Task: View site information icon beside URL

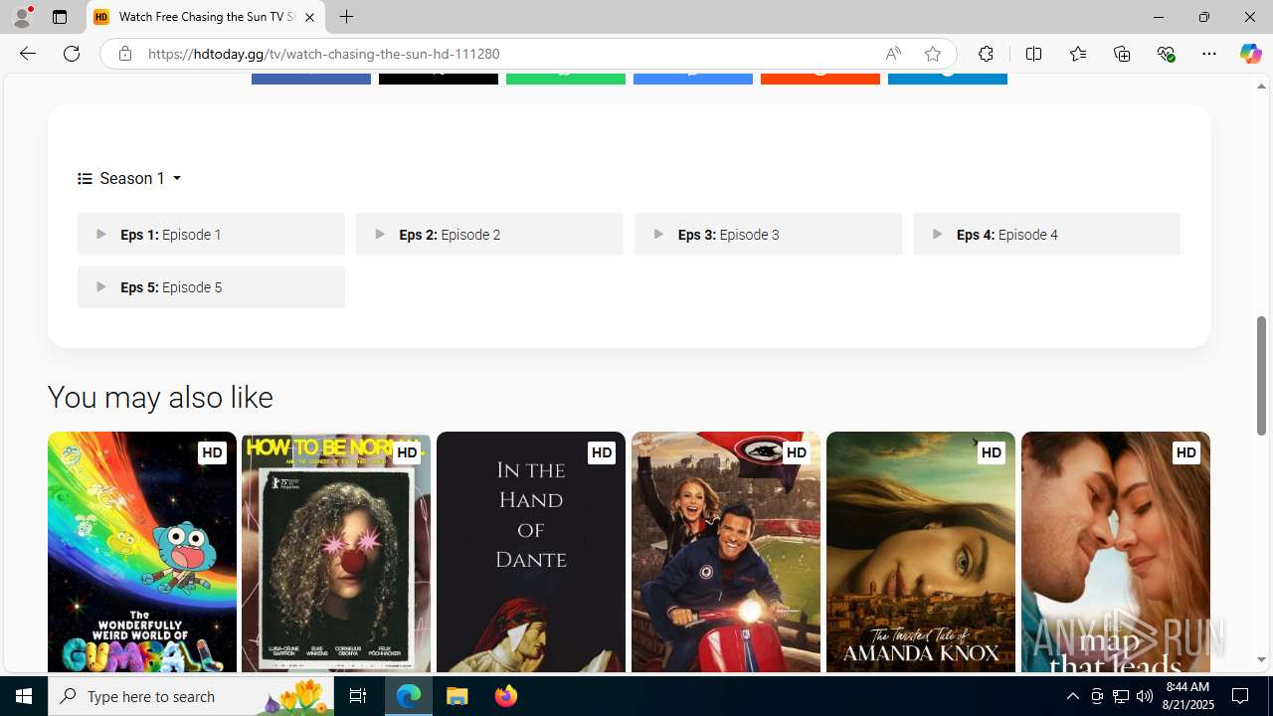Action: (x=125, y=54)
